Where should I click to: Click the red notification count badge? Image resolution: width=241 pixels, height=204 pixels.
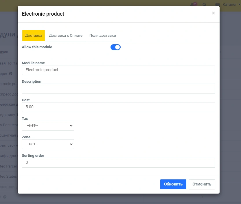(x=195, y=3)
